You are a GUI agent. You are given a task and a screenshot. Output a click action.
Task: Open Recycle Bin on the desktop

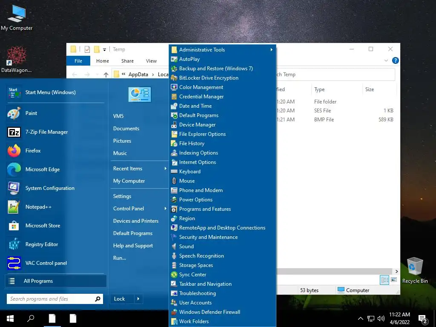coord(415,270)
